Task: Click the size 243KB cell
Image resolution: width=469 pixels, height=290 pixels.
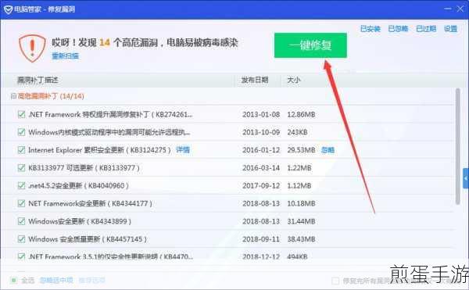Action: click(x=297, y=132)
